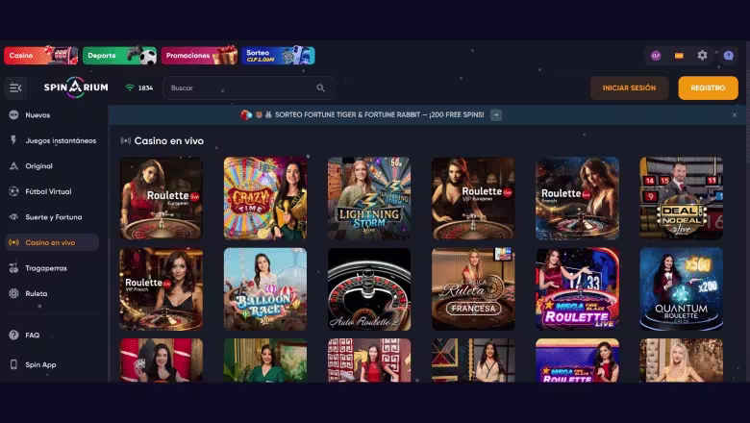This screenshot has width=750, height=423.
Task: Open Nuevos label in sidebar
Action: 37,114
